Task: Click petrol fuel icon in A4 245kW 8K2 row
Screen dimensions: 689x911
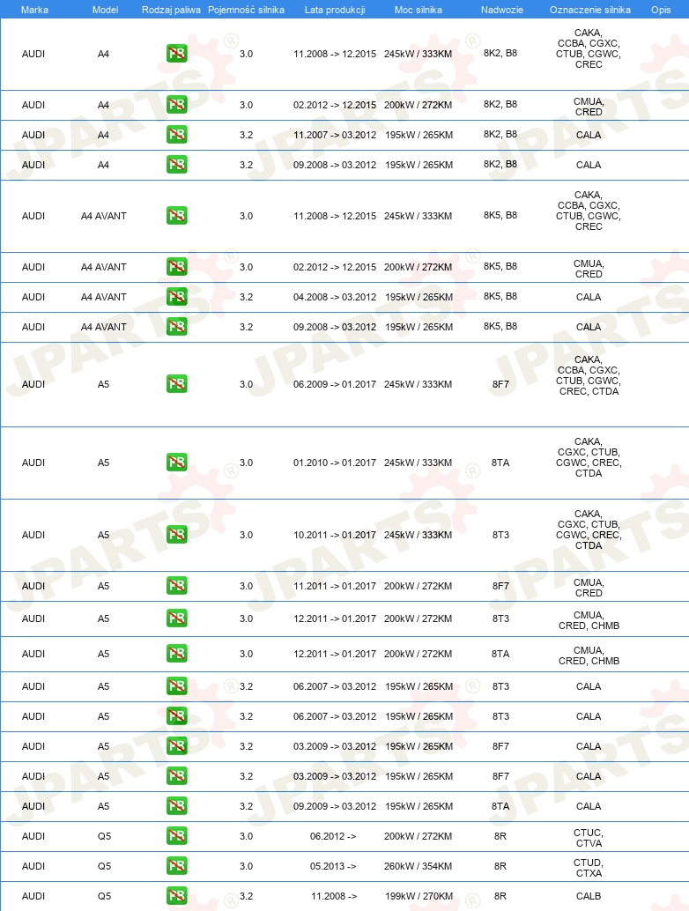Action: (x=176, y=54)
